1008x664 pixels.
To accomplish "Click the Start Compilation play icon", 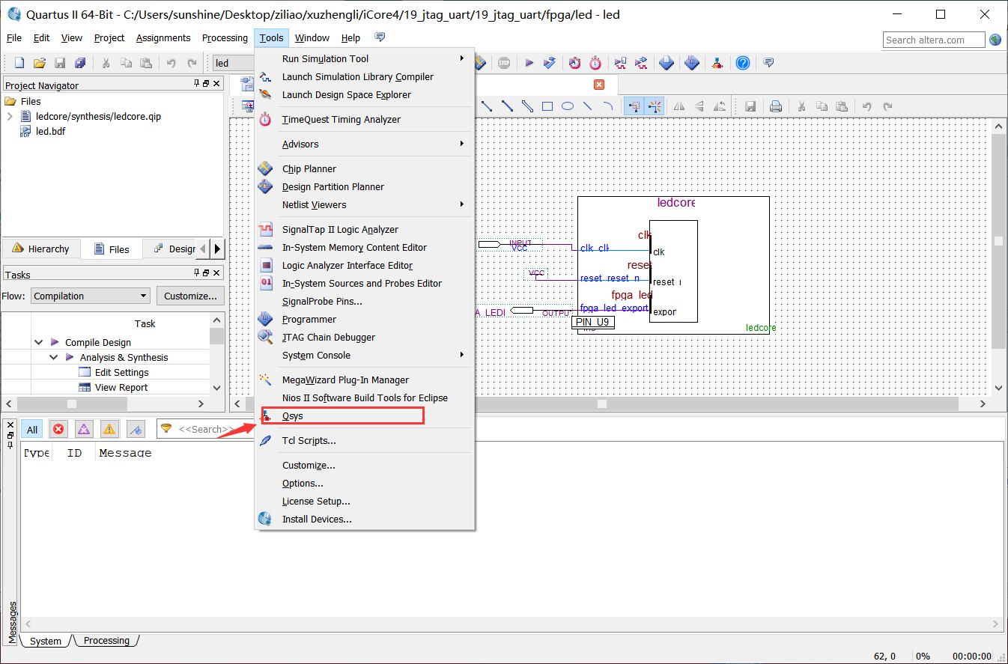I will coord(529,64).
